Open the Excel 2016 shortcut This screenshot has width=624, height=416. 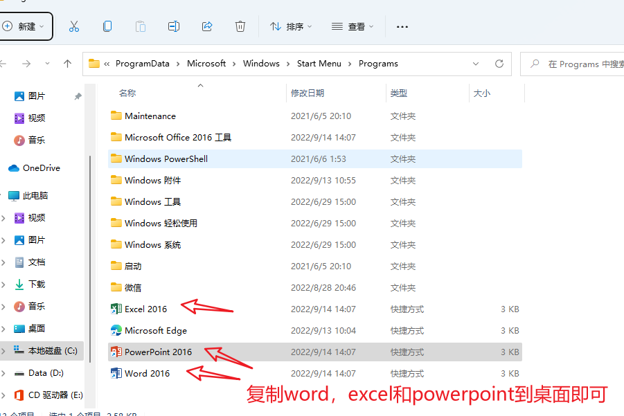click(x=145, y=309)
